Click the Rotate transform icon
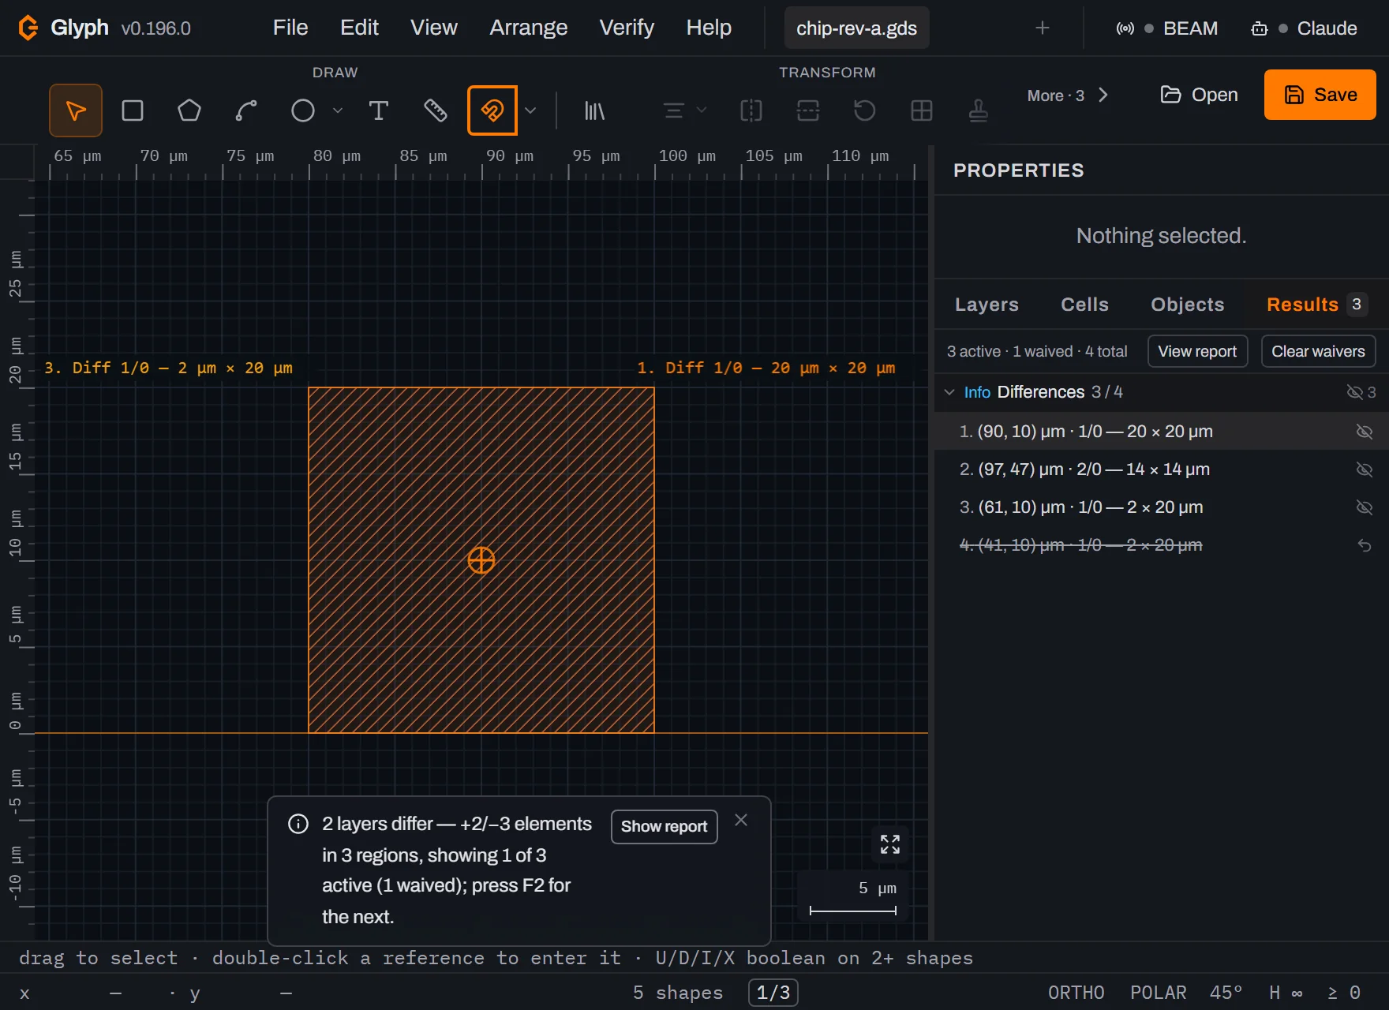 pos(865,110)
